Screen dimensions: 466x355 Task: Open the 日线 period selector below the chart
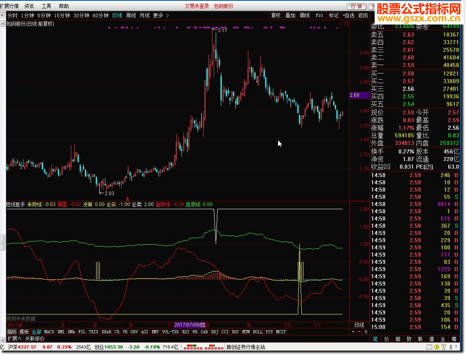359,325
